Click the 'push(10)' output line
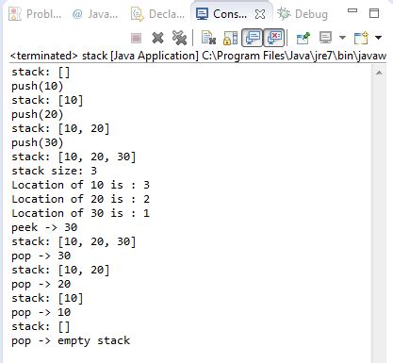This screenshot has width=393, height=363. (x=38, y=86)
